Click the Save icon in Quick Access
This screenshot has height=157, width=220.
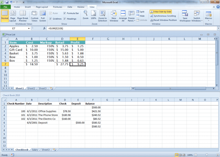[7, 2]
